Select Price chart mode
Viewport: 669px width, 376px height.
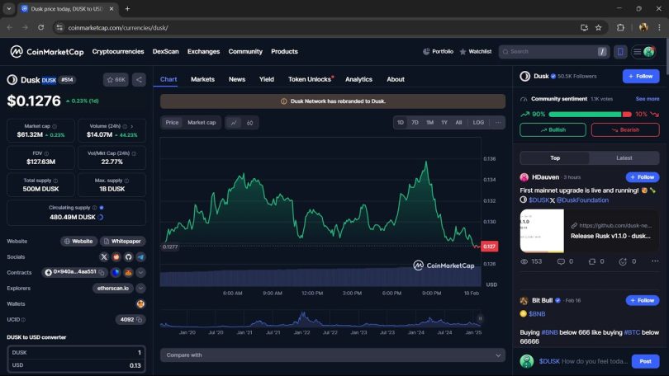pos(172,123)
